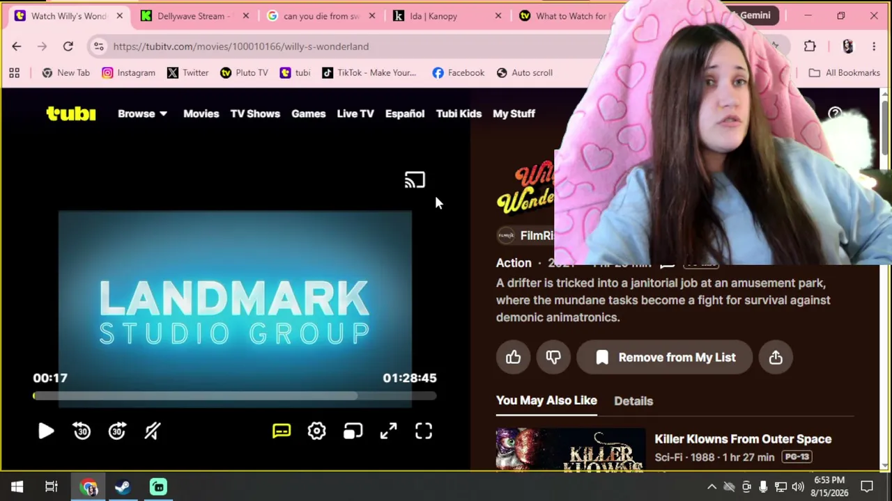Close the Dellywave Stream tab
Image resolution: width=892 pixels, height=501 pixels.
click(245, 16)
